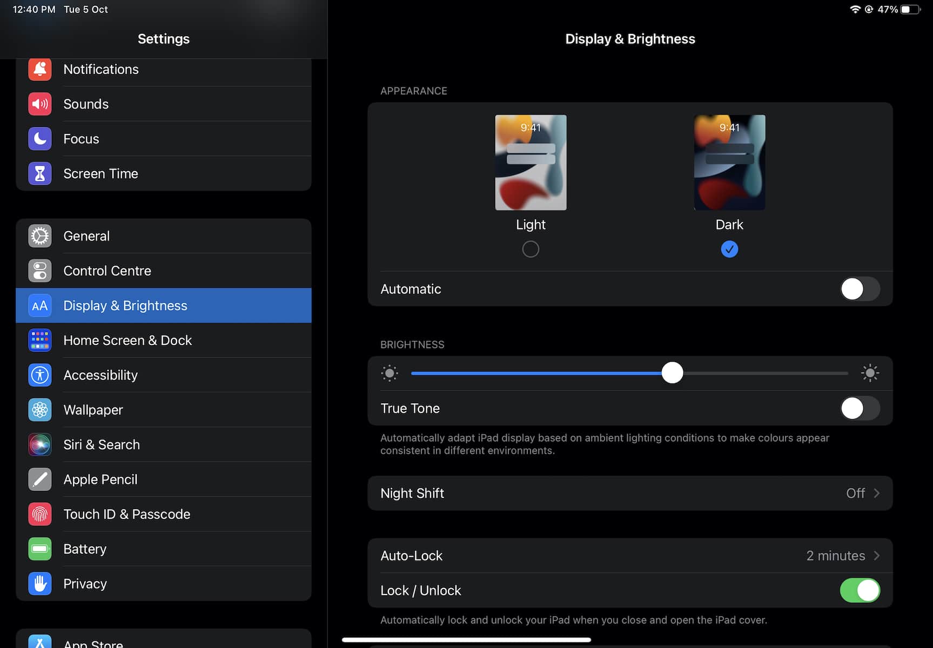This screenshot has width=933, height=648.
Task: Enable the Automatic appearance switch
Action: [x=860, y=289]
